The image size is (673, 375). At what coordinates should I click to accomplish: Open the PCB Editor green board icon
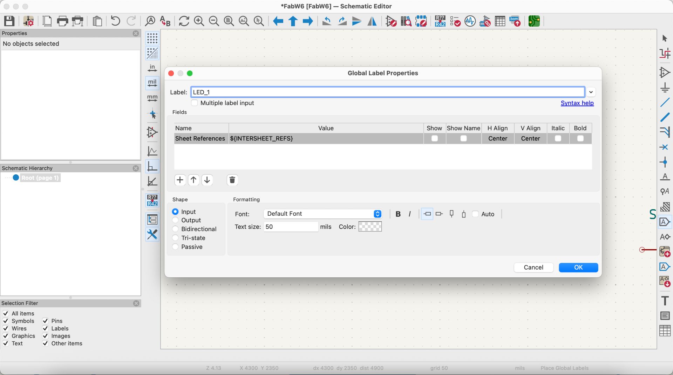click(x=534, y=21)
